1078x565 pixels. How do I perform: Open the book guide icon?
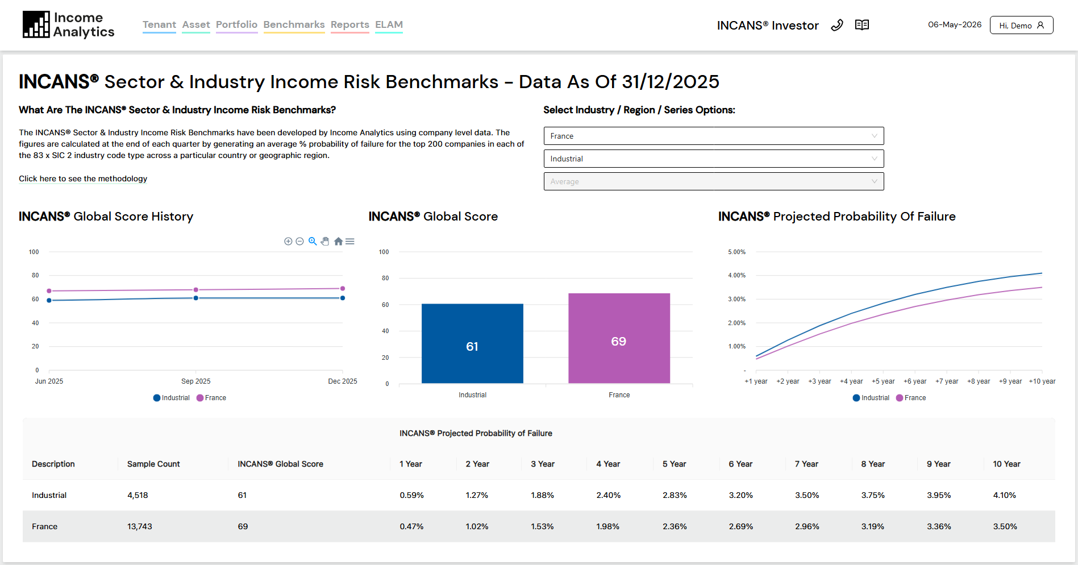[x=862, y=25]
